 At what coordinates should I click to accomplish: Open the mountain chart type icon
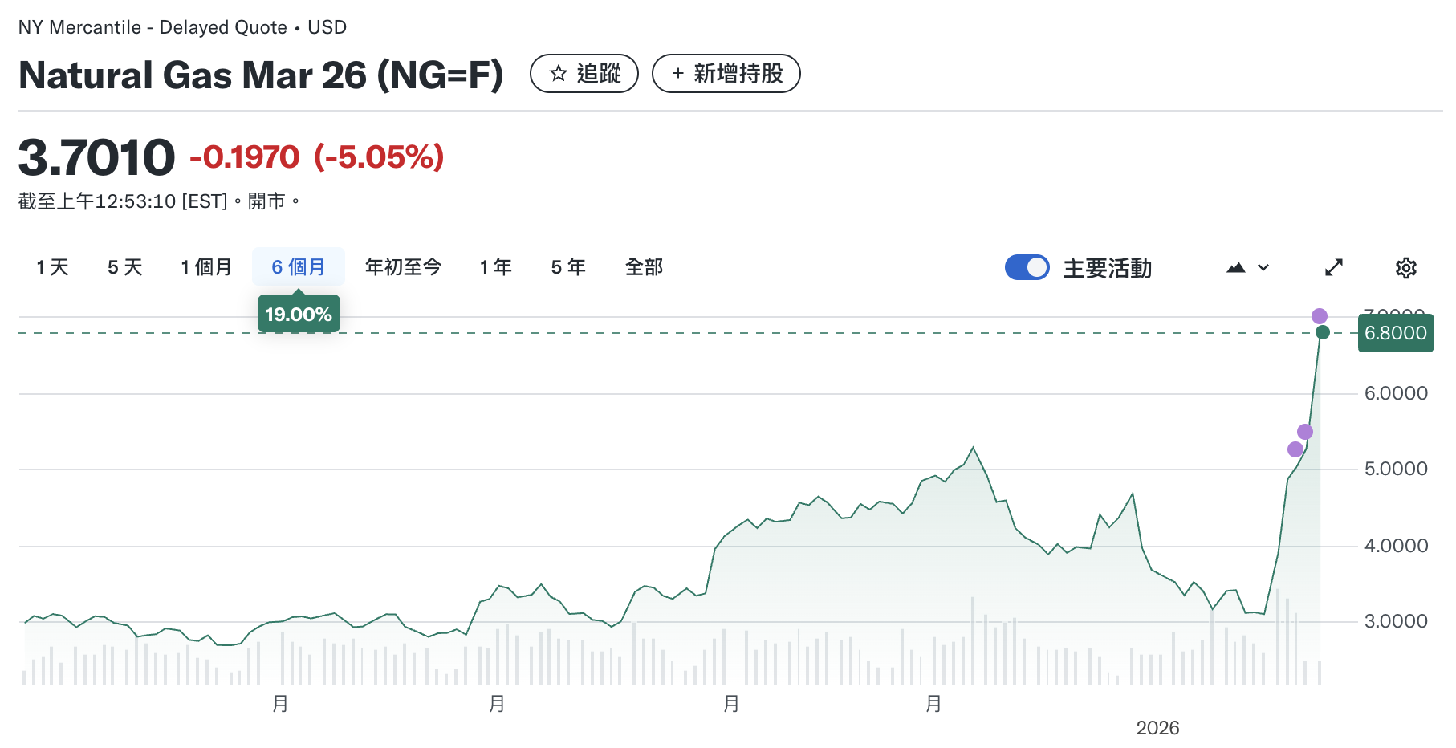[1234, 268]
